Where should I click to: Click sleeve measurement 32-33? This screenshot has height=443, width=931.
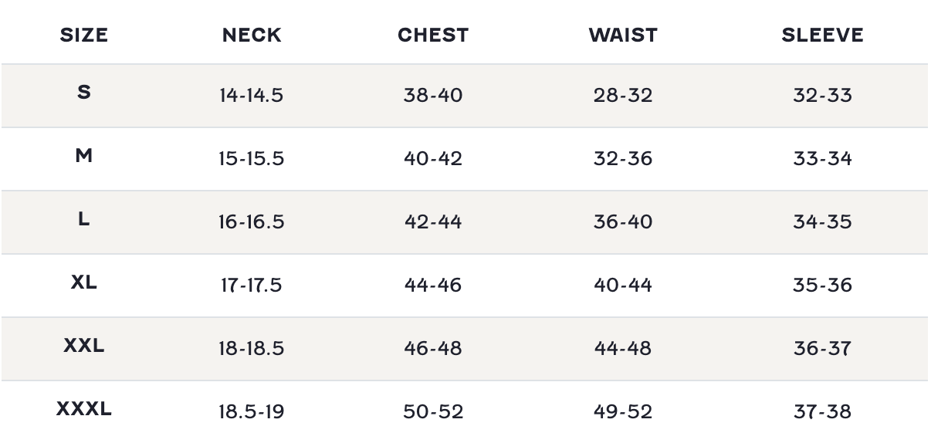(822, 95)
